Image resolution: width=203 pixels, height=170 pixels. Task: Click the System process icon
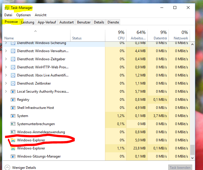coord(13,116)
